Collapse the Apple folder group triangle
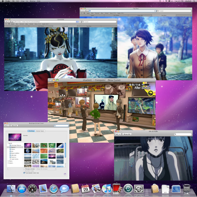Image resolution: width=197 pixels, height=197 pixels. tap(8, 143)
